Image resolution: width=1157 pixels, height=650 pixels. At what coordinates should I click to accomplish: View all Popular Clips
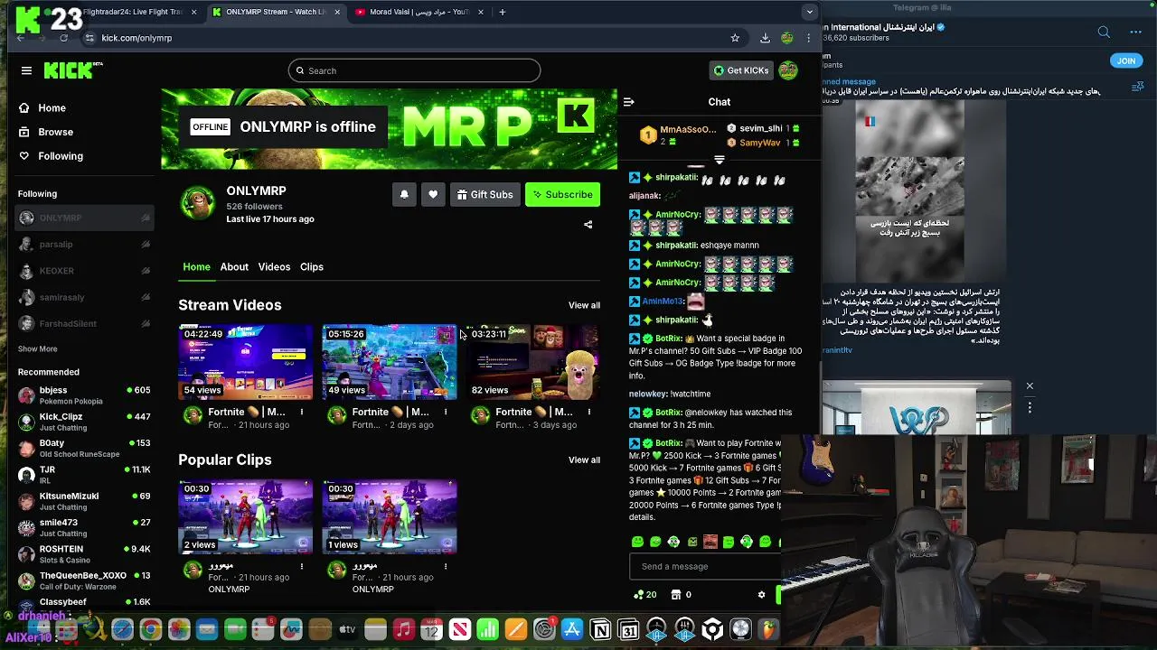point(584,460)
